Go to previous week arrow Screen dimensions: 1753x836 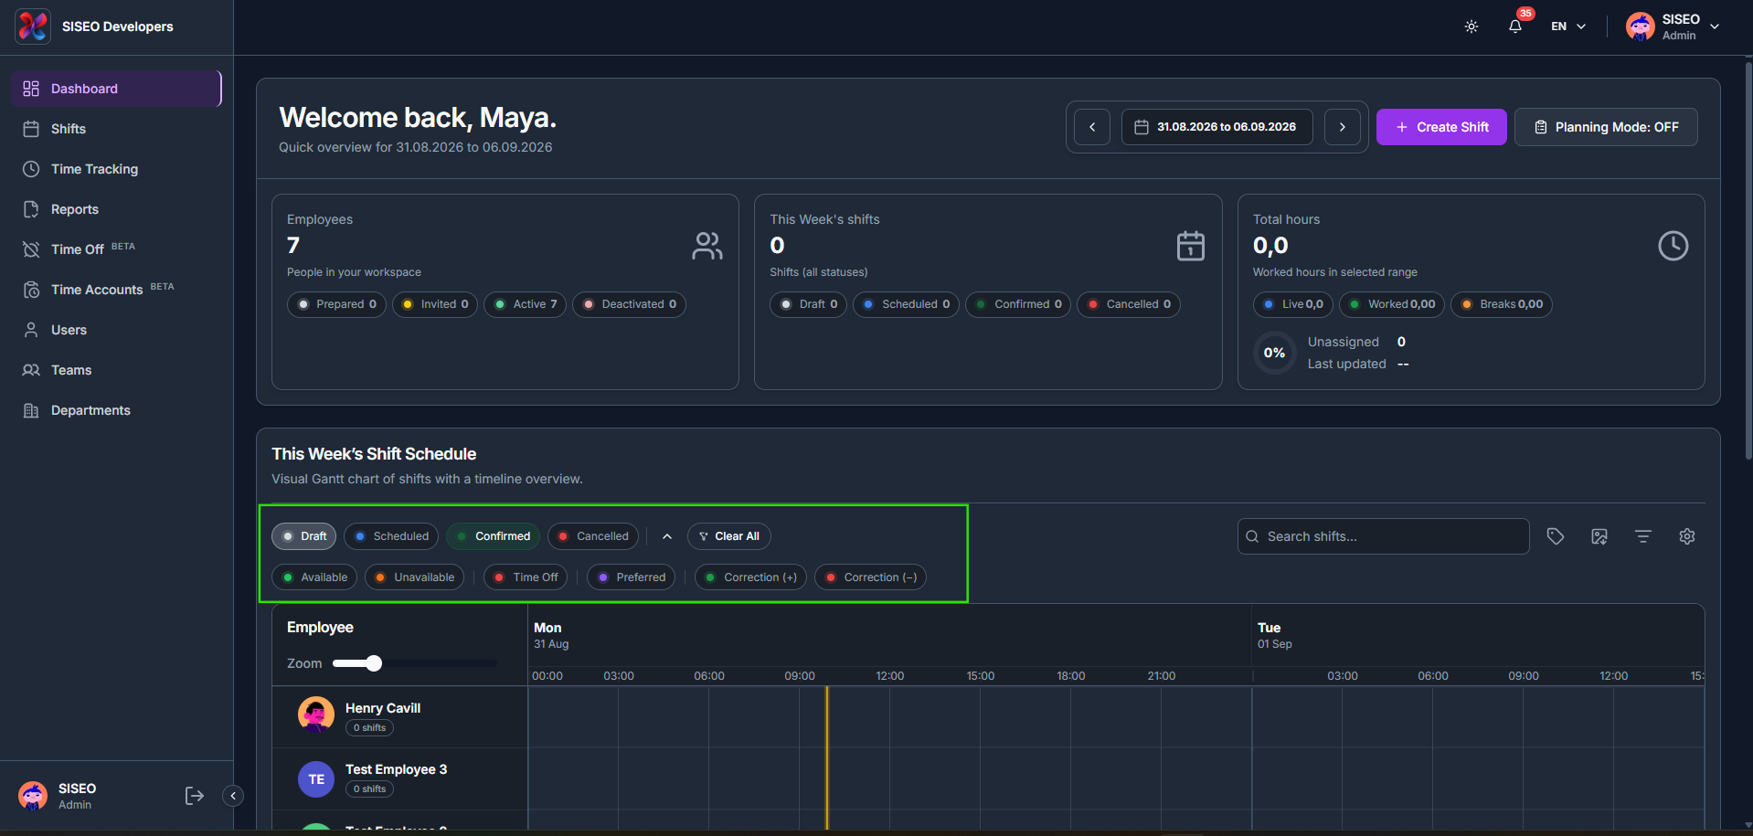[1092, 127]
